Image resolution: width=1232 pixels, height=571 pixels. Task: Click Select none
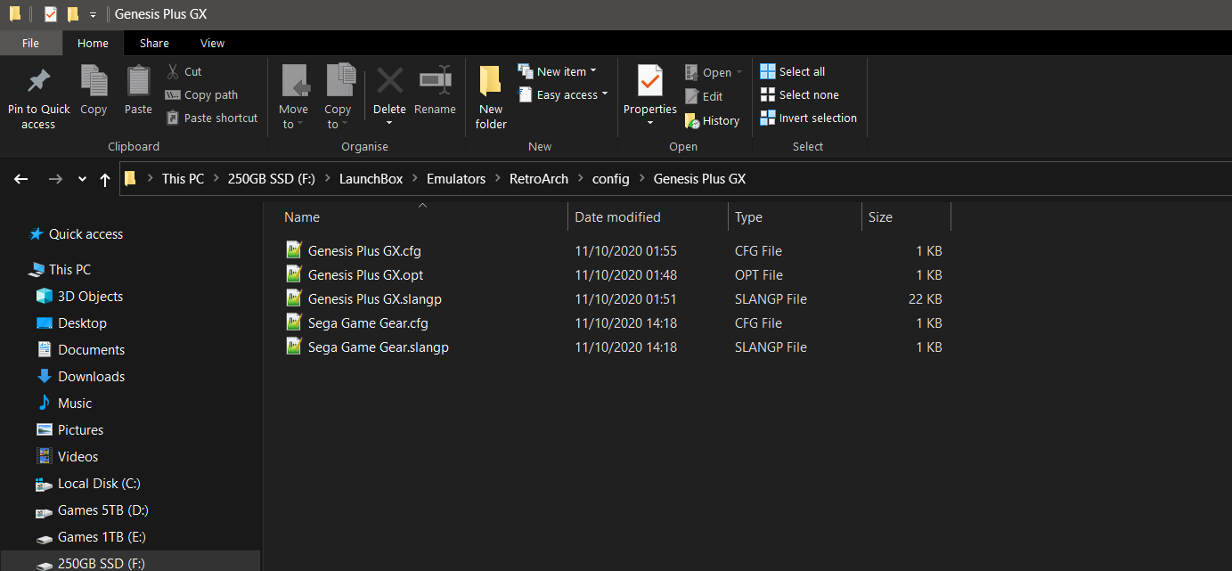click(x=799, y=94)
